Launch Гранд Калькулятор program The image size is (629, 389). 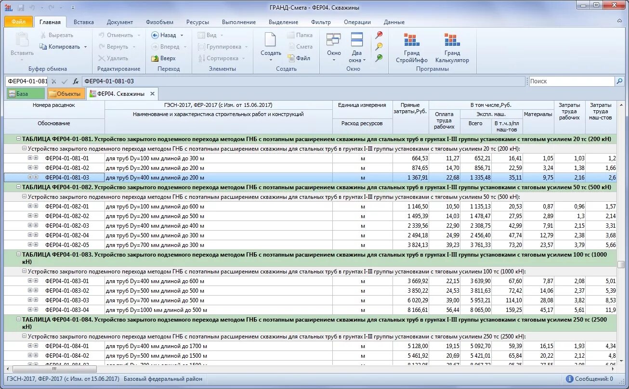tap(452, 48)
